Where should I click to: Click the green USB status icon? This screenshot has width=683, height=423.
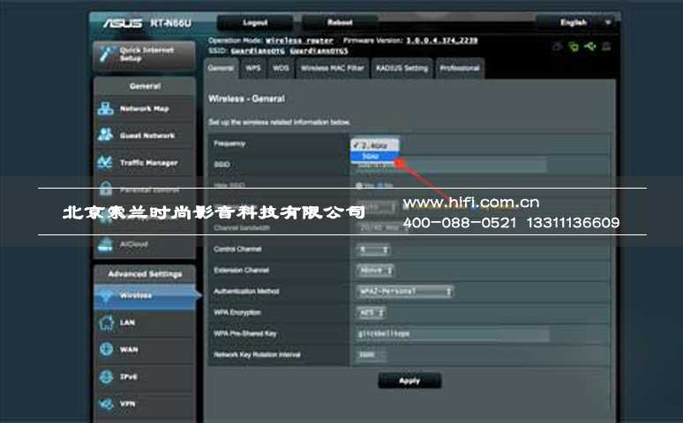coord(590,46)
